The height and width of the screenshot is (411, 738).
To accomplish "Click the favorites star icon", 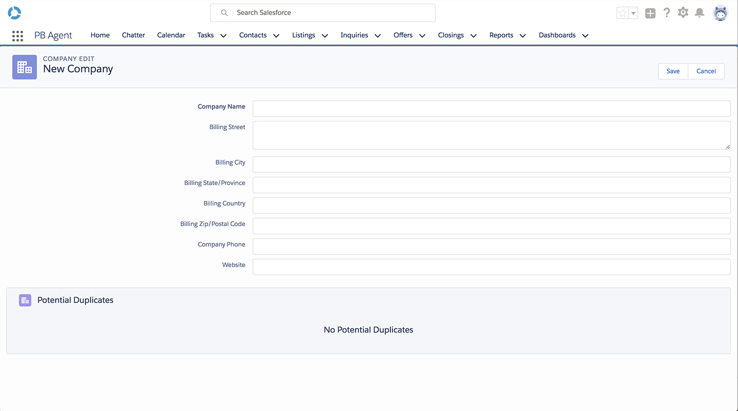I will 622,12.
